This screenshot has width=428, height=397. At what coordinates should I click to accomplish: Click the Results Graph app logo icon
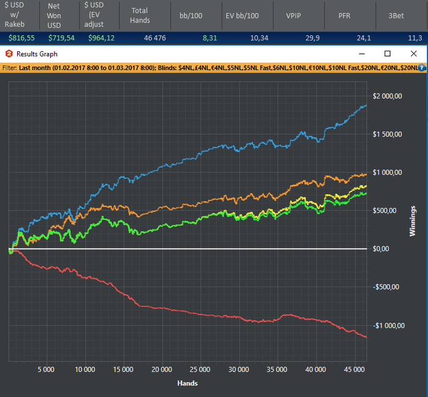coord(9,54)
